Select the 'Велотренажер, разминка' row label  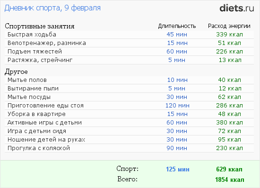coord(47,43)
